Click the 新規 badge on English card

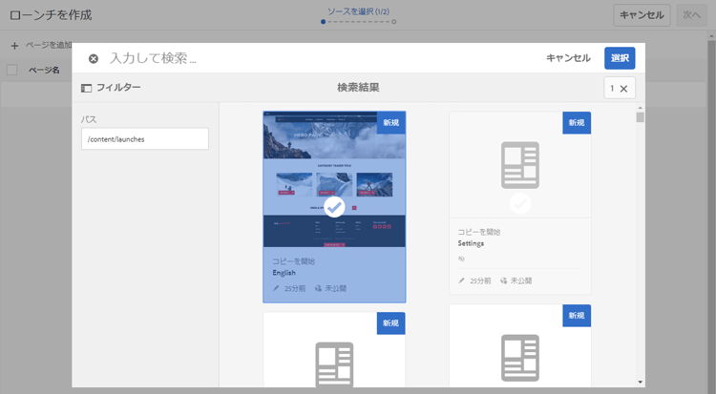point(390,123)
